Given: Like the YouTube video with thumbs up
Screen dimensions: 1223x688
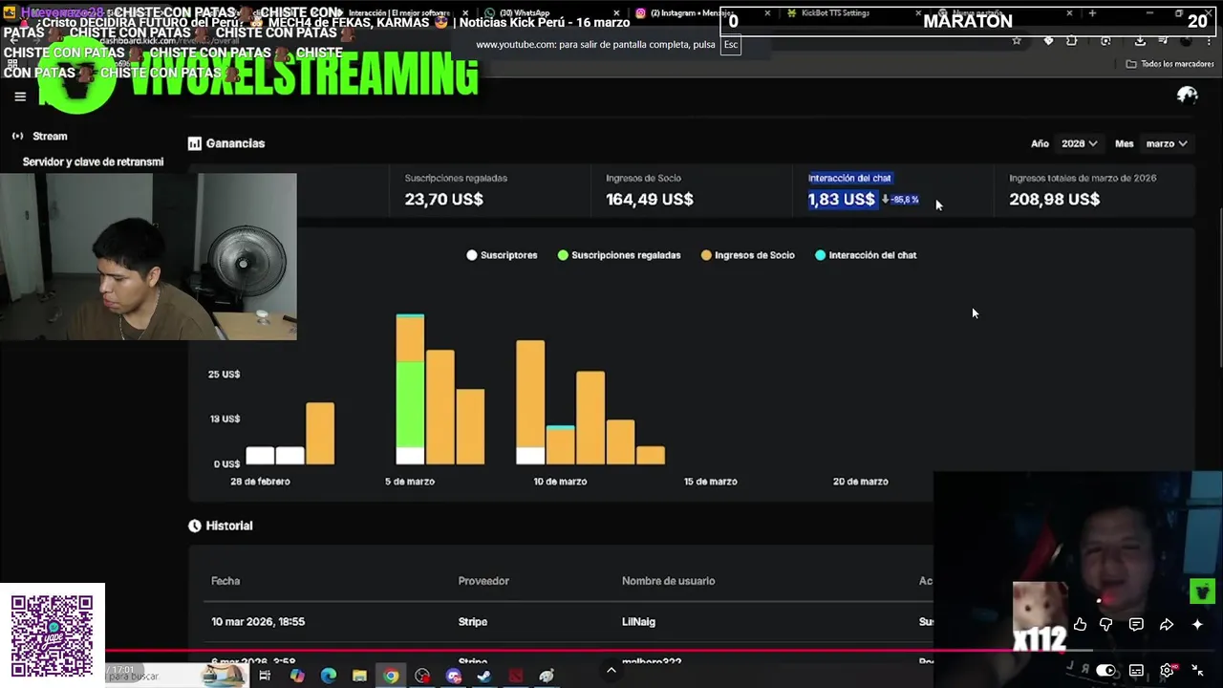Looking at the screenshot, I should pyautogui.click(x=1080, y=625).
